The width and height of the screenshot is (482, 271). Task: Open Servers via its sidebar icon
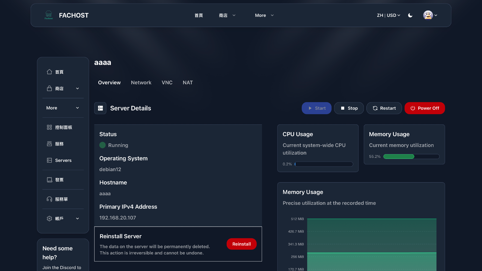click(x=49, y=160)
